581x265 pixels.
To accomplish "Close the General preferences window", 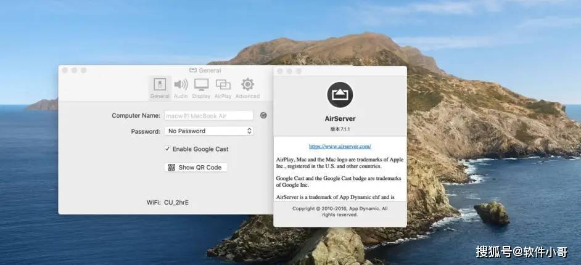I will [x=65, y=70].
